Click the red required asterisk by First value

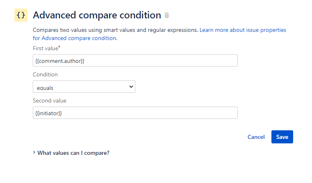click(x=59, y=47)
